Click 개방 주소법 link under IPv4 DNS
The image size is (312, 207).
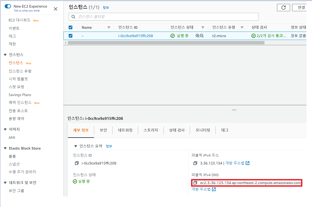[x=201, y=189]
